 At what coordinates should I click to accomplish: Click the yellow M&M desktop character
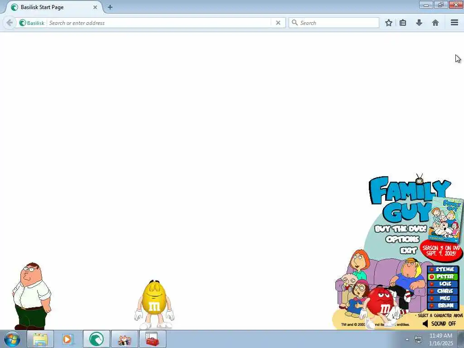tap(154, 304)
